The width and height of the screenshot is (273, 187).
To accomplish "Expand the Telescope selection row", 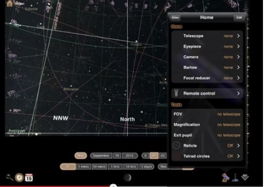I will click(x=207, y=36).
